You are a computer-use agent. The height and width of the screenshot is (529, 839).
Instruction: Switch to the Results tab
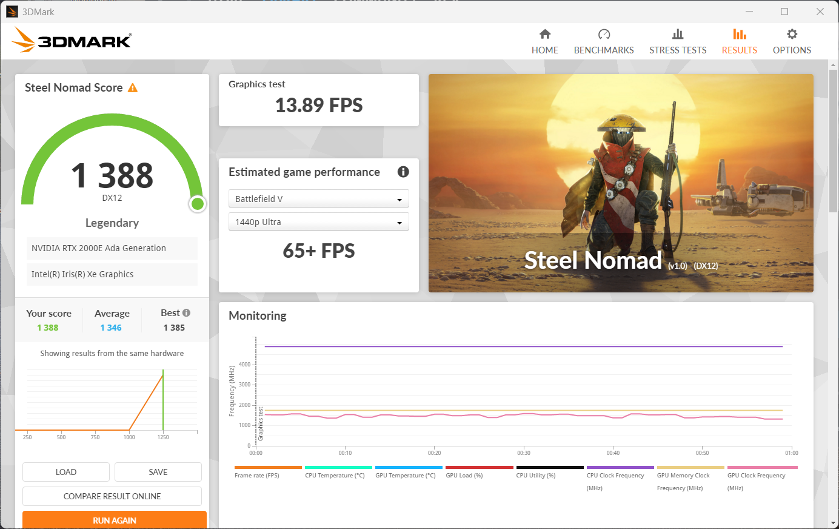[x=739, y=41]
